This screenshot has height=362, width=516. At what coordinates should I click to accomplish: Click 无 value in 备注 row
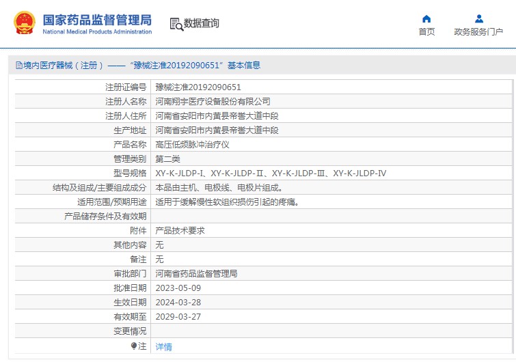(160, 260)
